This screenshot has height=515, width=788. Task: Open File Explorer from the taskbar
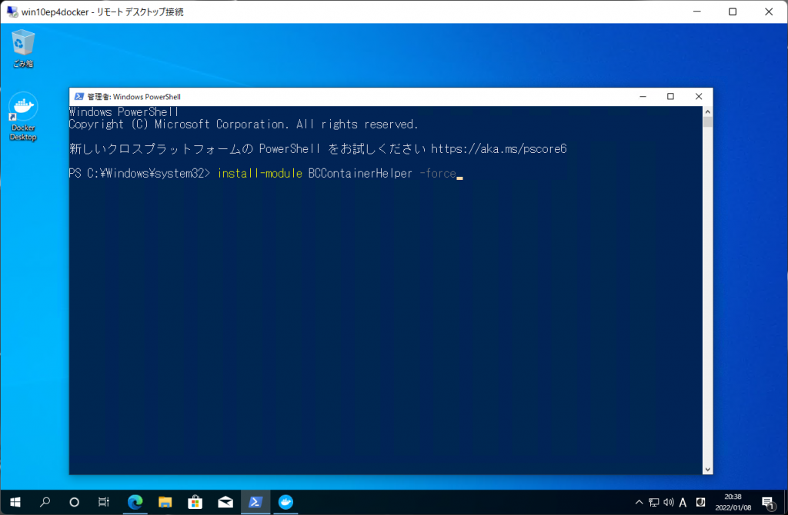click(165, 502)
